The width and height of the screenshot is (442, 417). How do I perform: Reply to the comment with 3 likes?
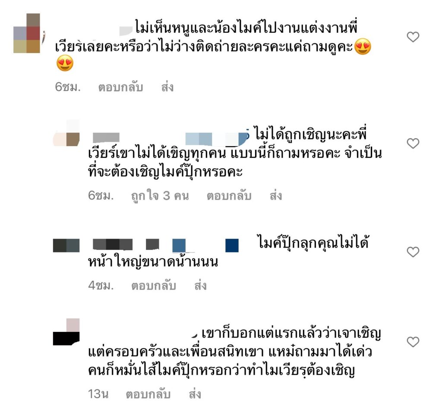click(x=229, y=196)
